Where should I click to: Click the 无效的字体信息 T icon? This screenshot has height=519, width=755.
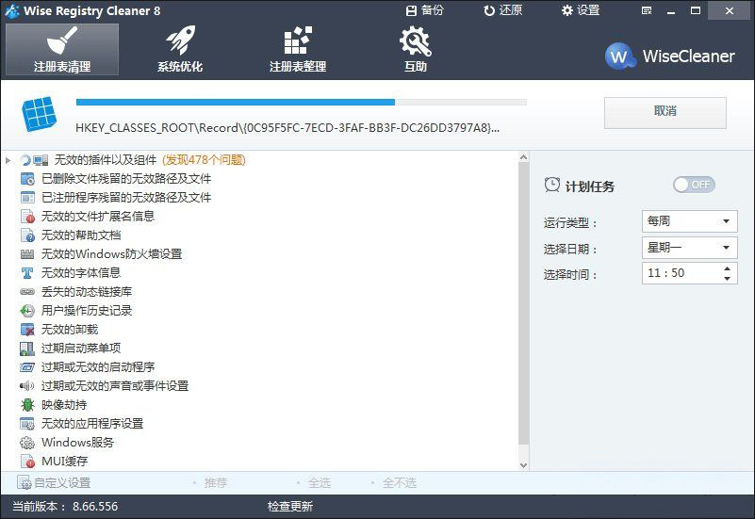[x=27, y=273]
